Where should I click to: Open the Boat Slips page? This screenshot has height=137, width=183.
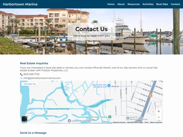pos(162,4)
